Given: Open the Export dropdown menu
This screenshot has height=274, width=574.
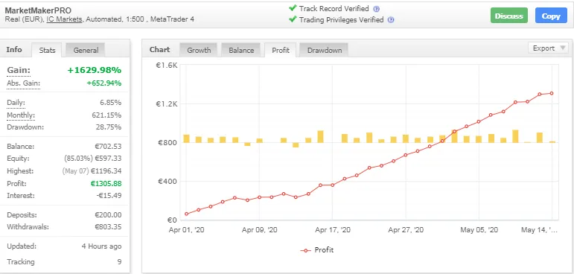Looking at the screenshot, I should tap(548, 48).
